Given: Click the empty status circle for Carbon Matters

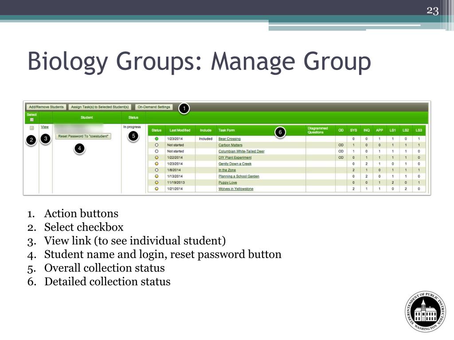Looking at the screenshot, I should click(x=157, y=145).
